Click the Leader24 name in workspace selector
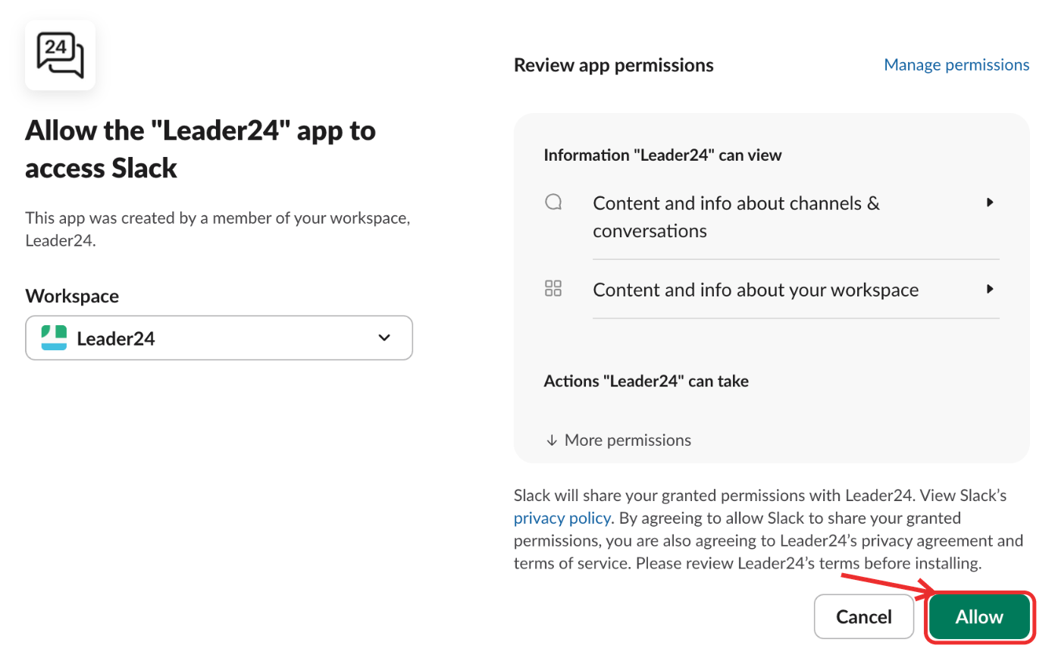The image size is (1055, 658). [x=116, y=338]
